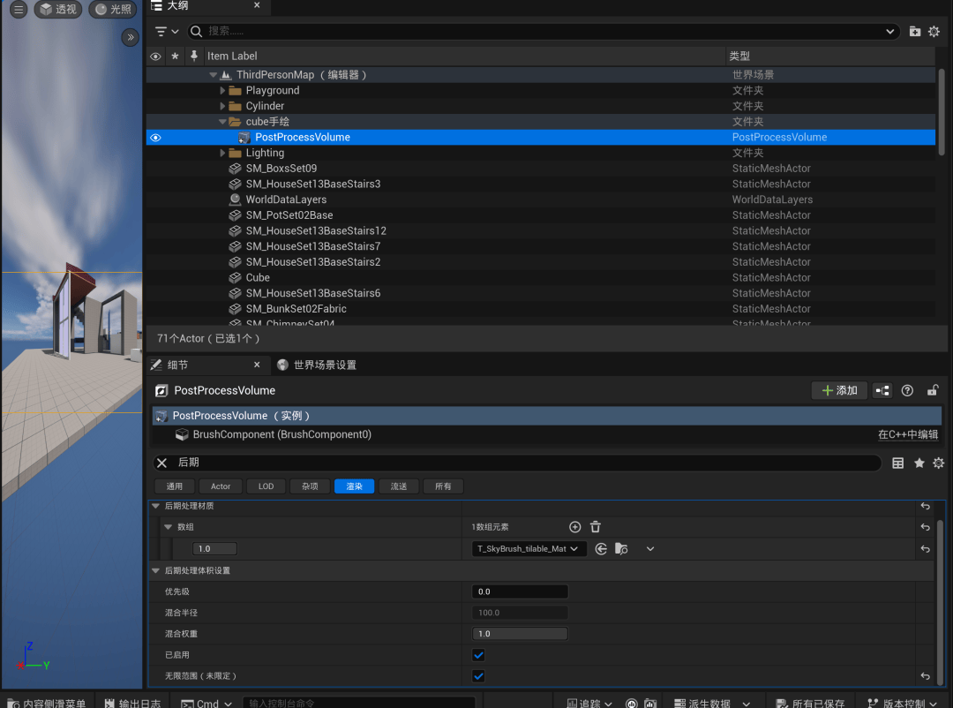The width and height of the screenshot is (953, 708).
Task: Click the material blend weight 1.0 field
Action: [x=214, y=548]
